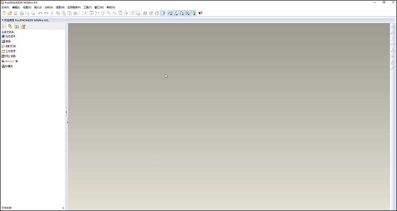Select the Zoom Out magnifier icon
The image size is (397, 211).
pos(114,13)
